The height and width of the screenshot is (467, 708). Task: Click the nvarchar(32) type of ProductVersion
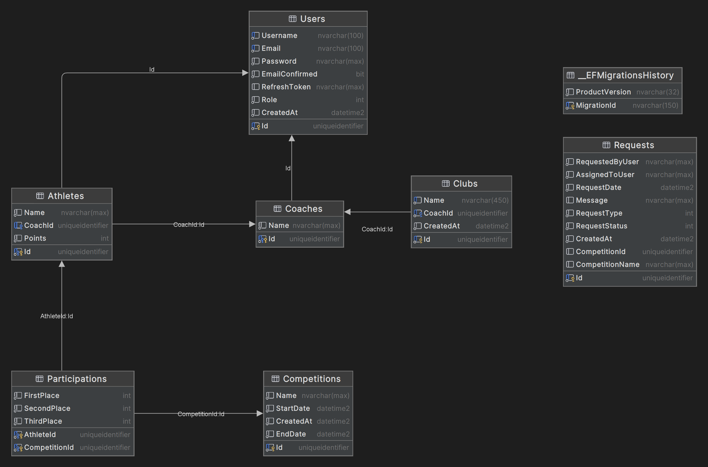(658, 92)
